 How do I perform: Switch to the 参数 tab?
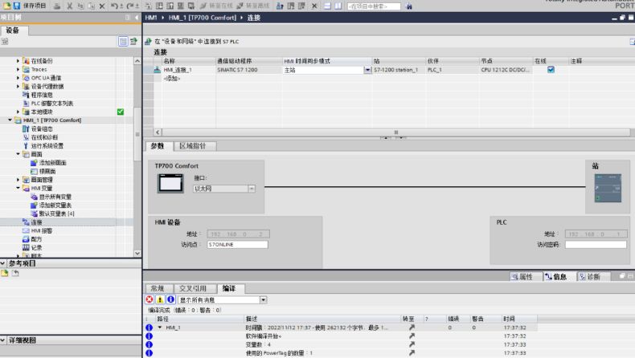point(158,146)
